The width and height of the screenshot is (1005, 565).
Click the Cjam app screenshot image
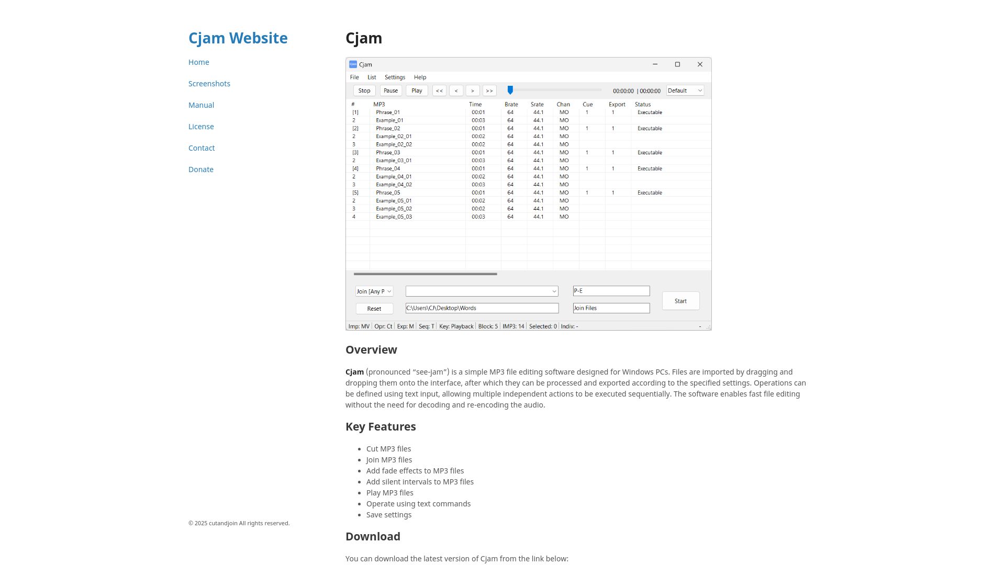[x=529, y=194]
